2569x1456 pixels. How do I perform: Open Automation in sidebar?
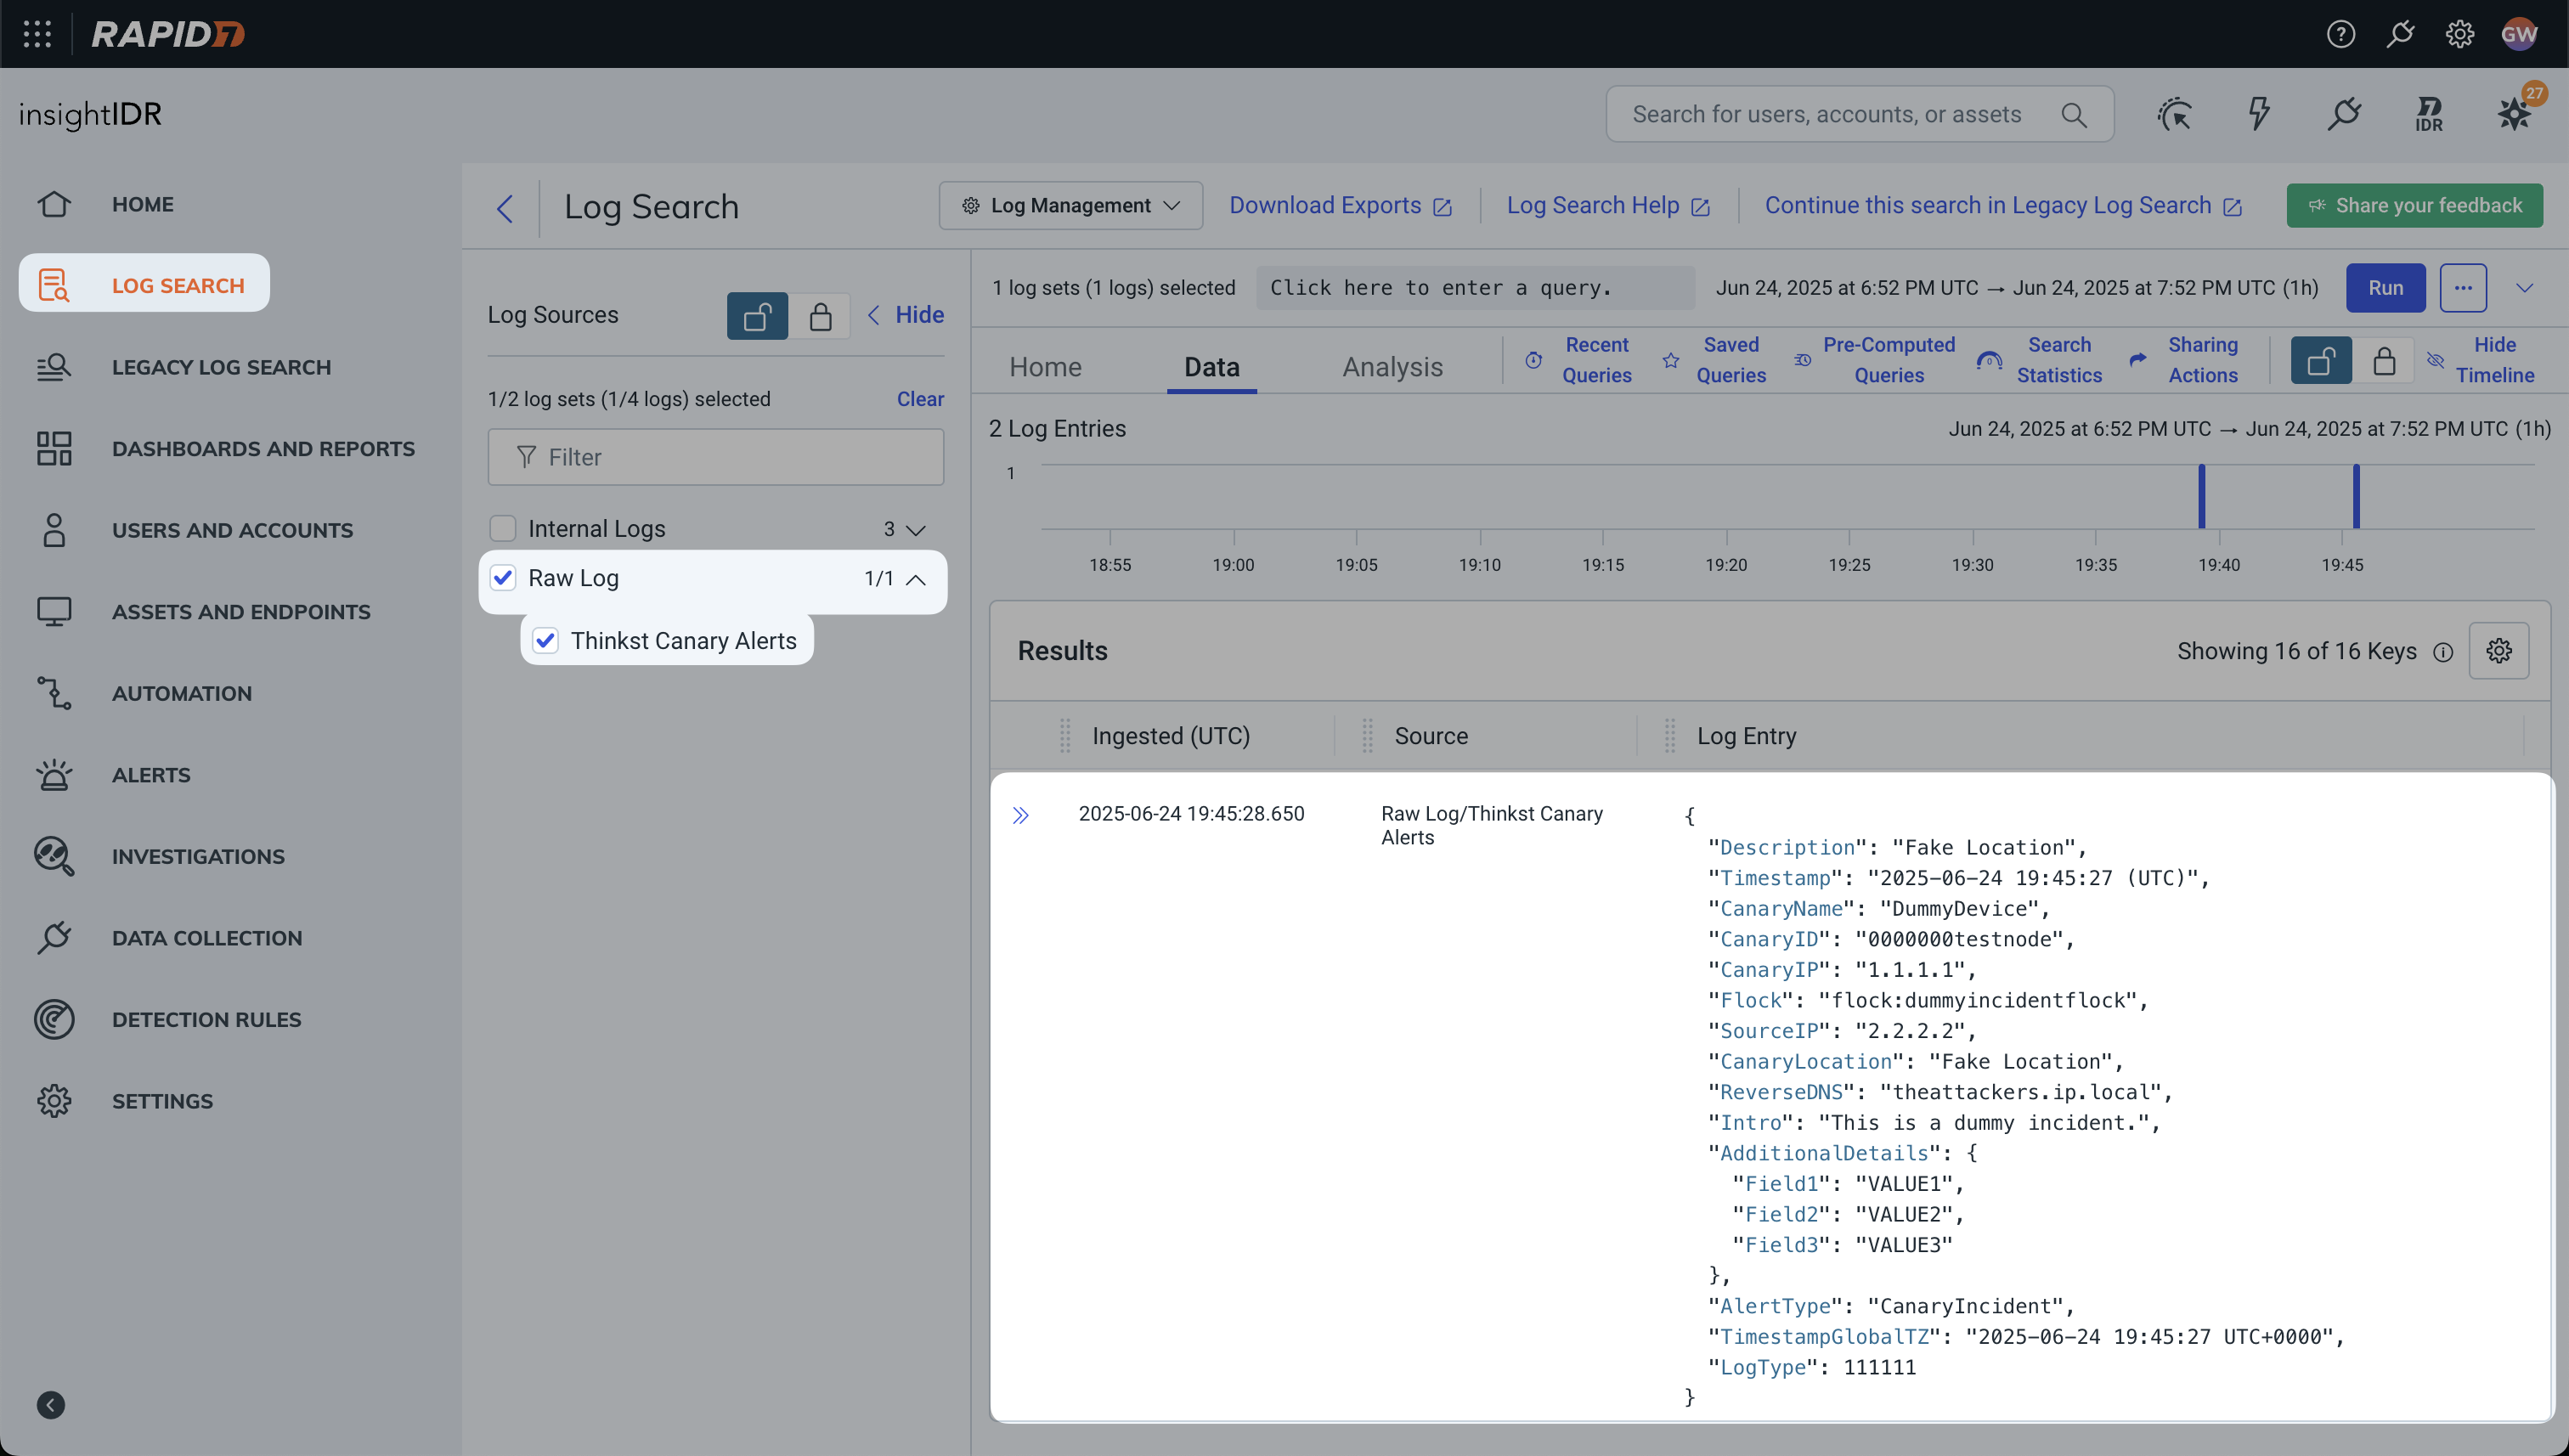point(181,694)
